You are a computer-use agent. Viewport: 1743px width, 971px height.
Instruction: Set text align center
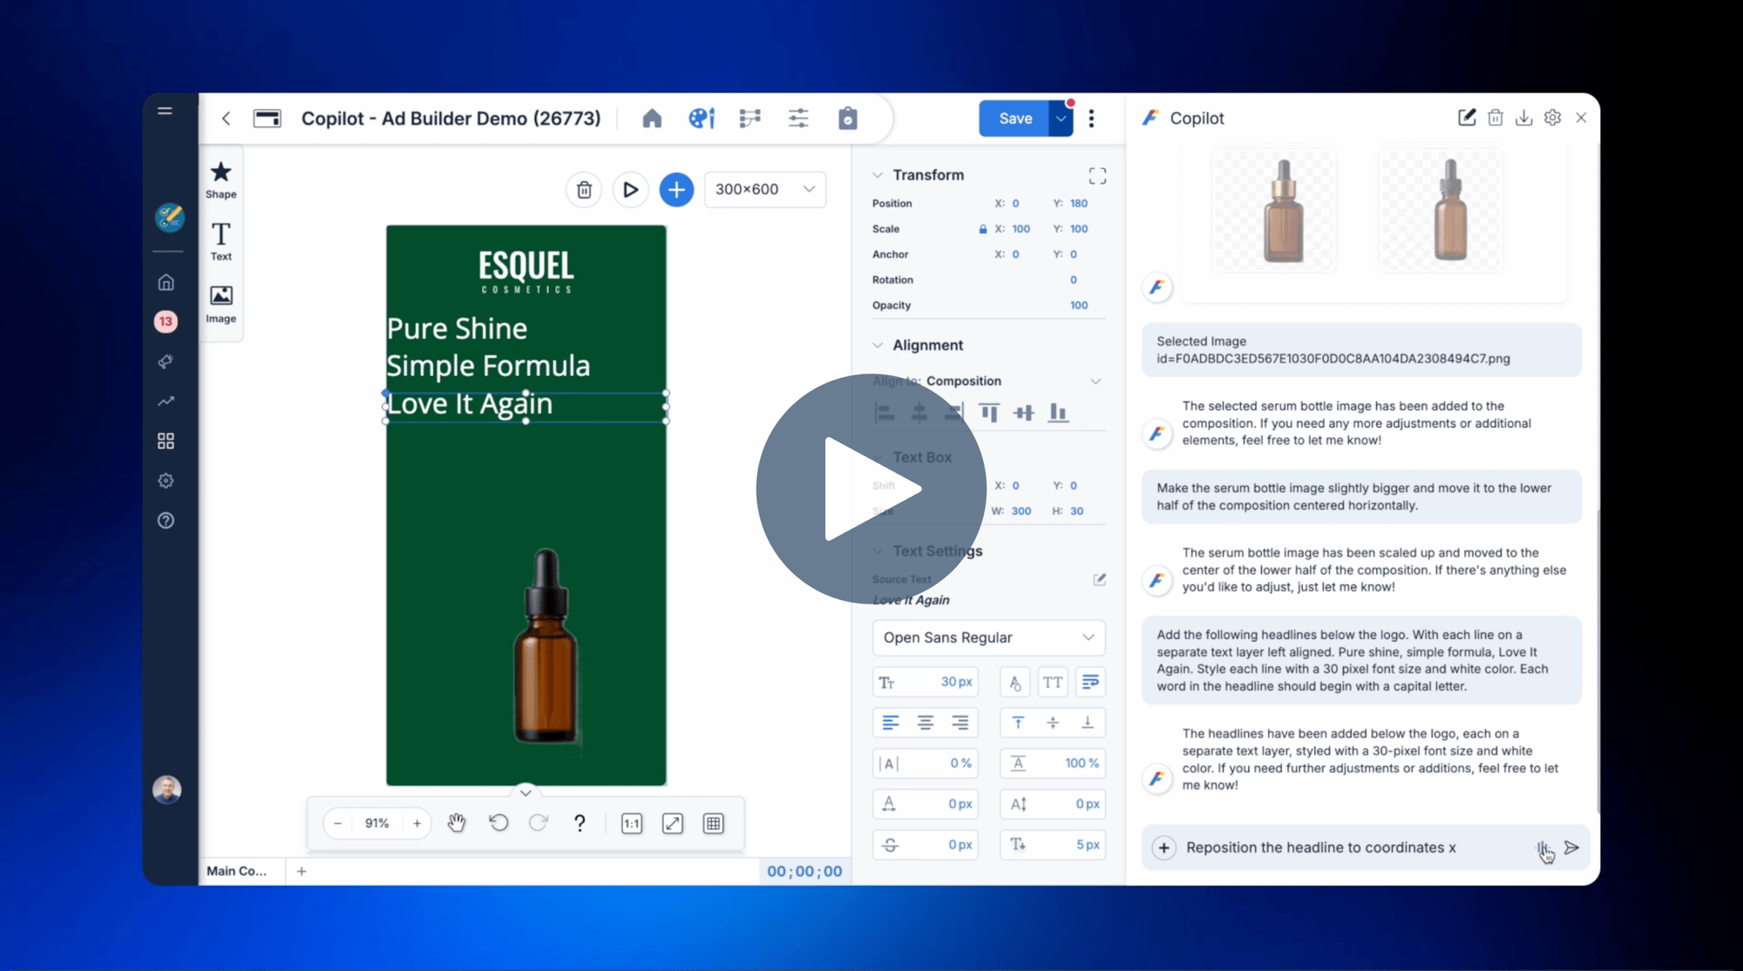925,723
